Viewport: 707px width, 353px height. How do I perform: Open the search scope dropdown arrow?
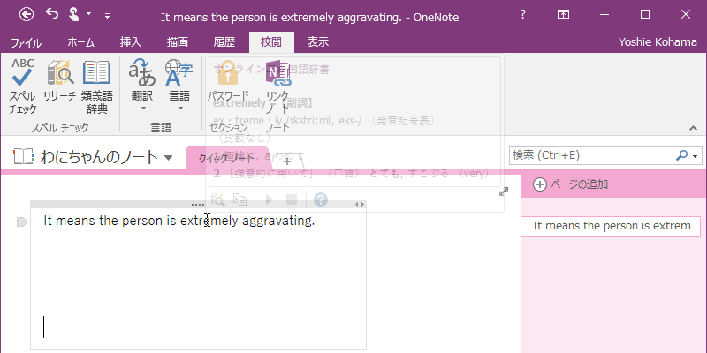click(696, 156)
